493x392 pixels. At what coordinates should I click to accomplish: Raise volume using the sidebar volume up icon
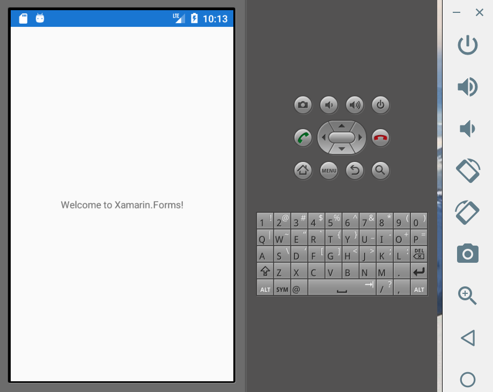(x=468, y=86)
